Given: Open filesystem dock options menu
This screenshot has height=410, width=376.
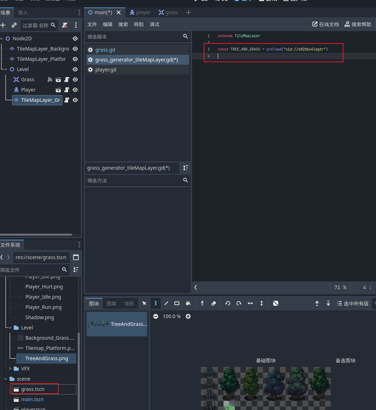Looking at the screenshot, I should [x=79, y=245].
